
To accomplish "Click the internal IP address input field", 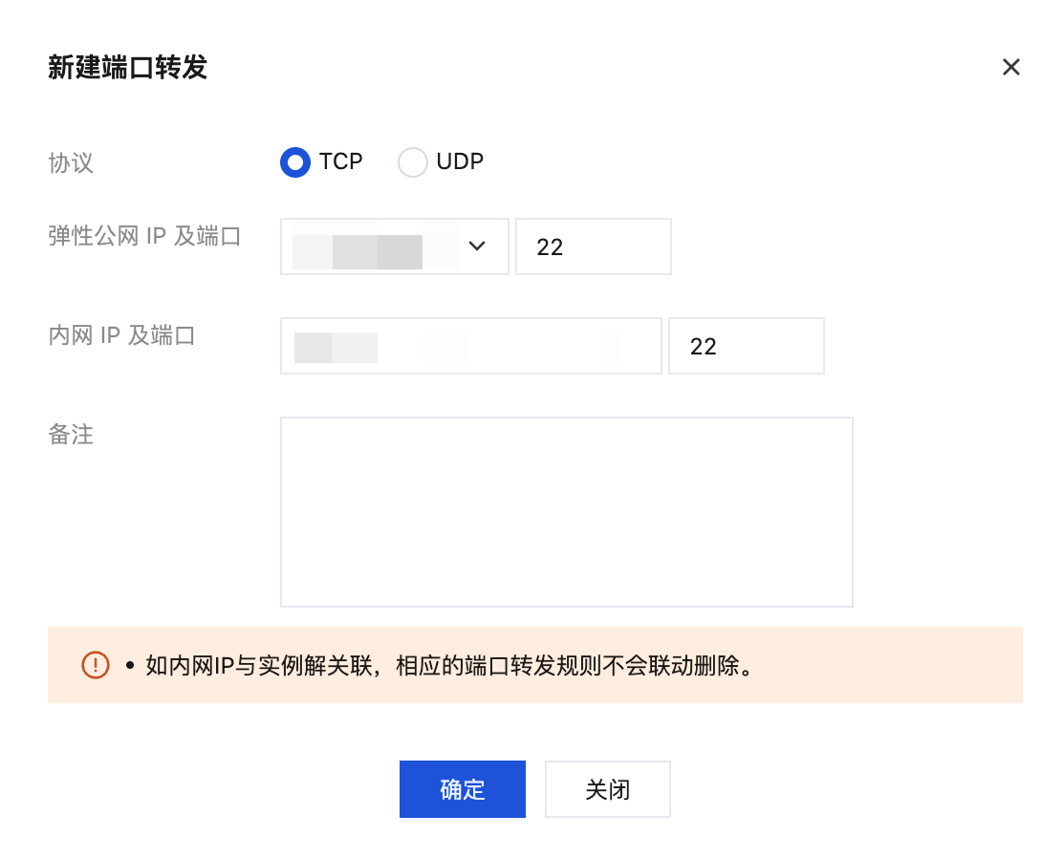I will [x=470, y=346].
